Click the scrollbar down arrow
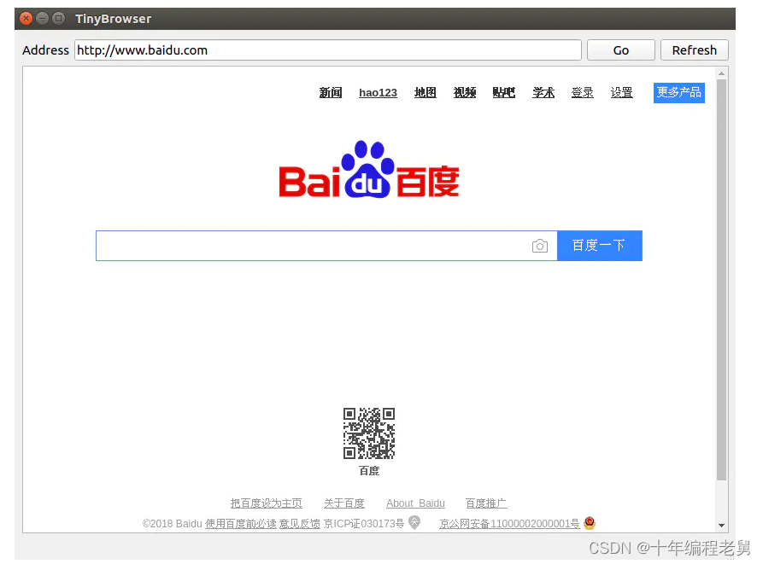The image size is (763, 564). tap(722, 526)
